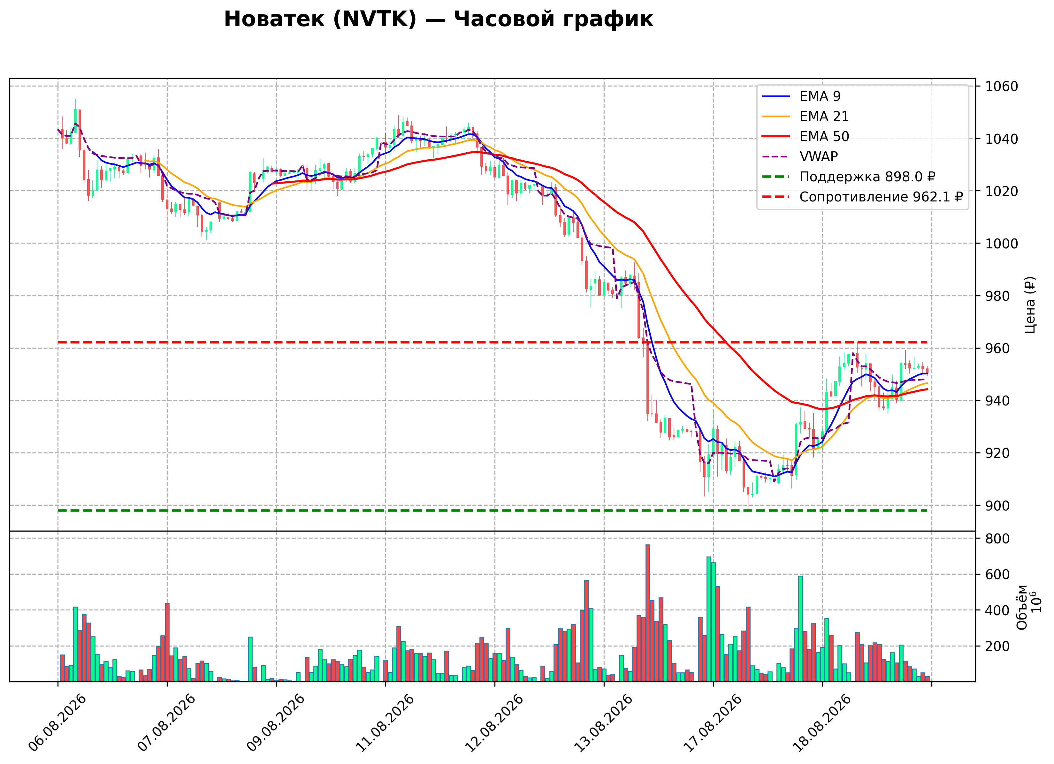Click the date label '18.08.2026'
The height and width of the screenshot is (764, 1054).
point(821,723)
